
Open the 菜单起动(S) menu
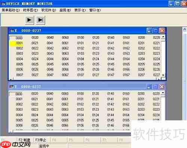11,10
